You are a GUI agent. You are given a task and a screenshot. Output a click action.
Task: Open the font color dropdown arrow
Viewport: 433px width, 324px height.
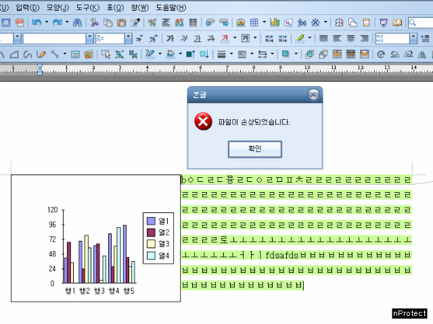coord(234,38)
